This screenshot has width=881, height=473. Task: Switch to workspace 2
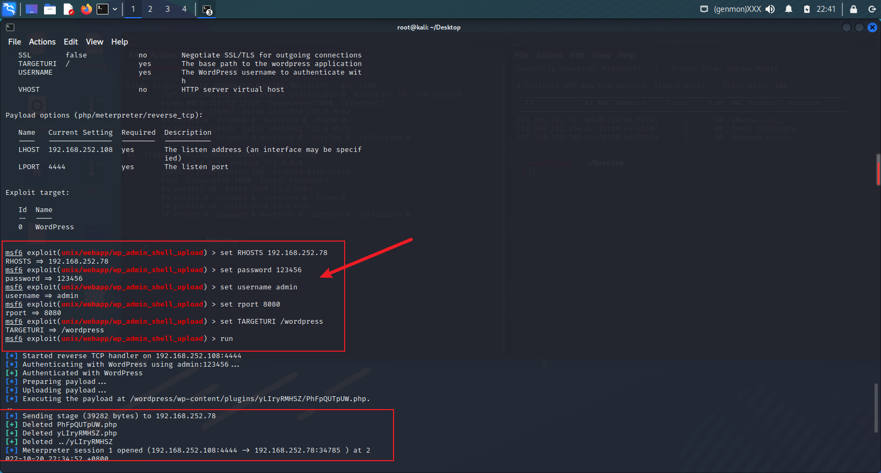pos(150,9)
